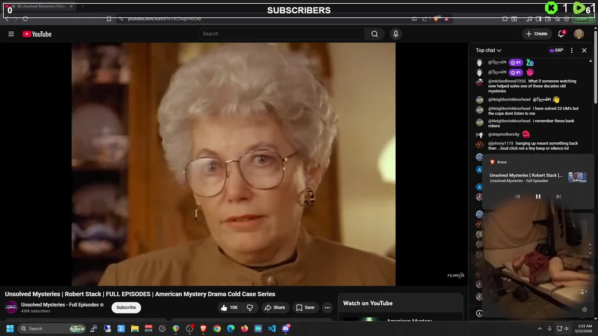Open the YouTube hamburger guide menu
598x336 pixels.
tap(11, 34)
